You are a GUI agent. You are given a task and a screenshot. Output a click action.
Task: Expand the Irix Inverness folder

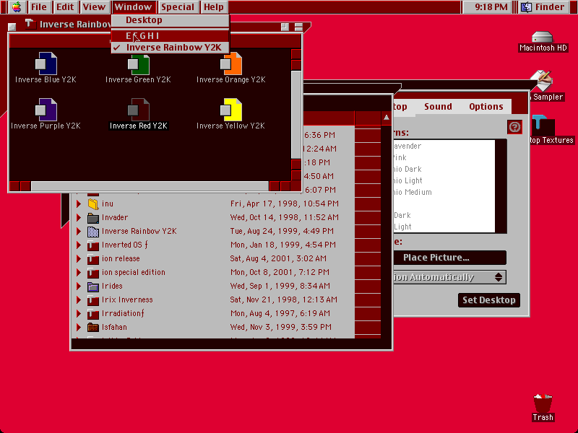coord(79,299)
